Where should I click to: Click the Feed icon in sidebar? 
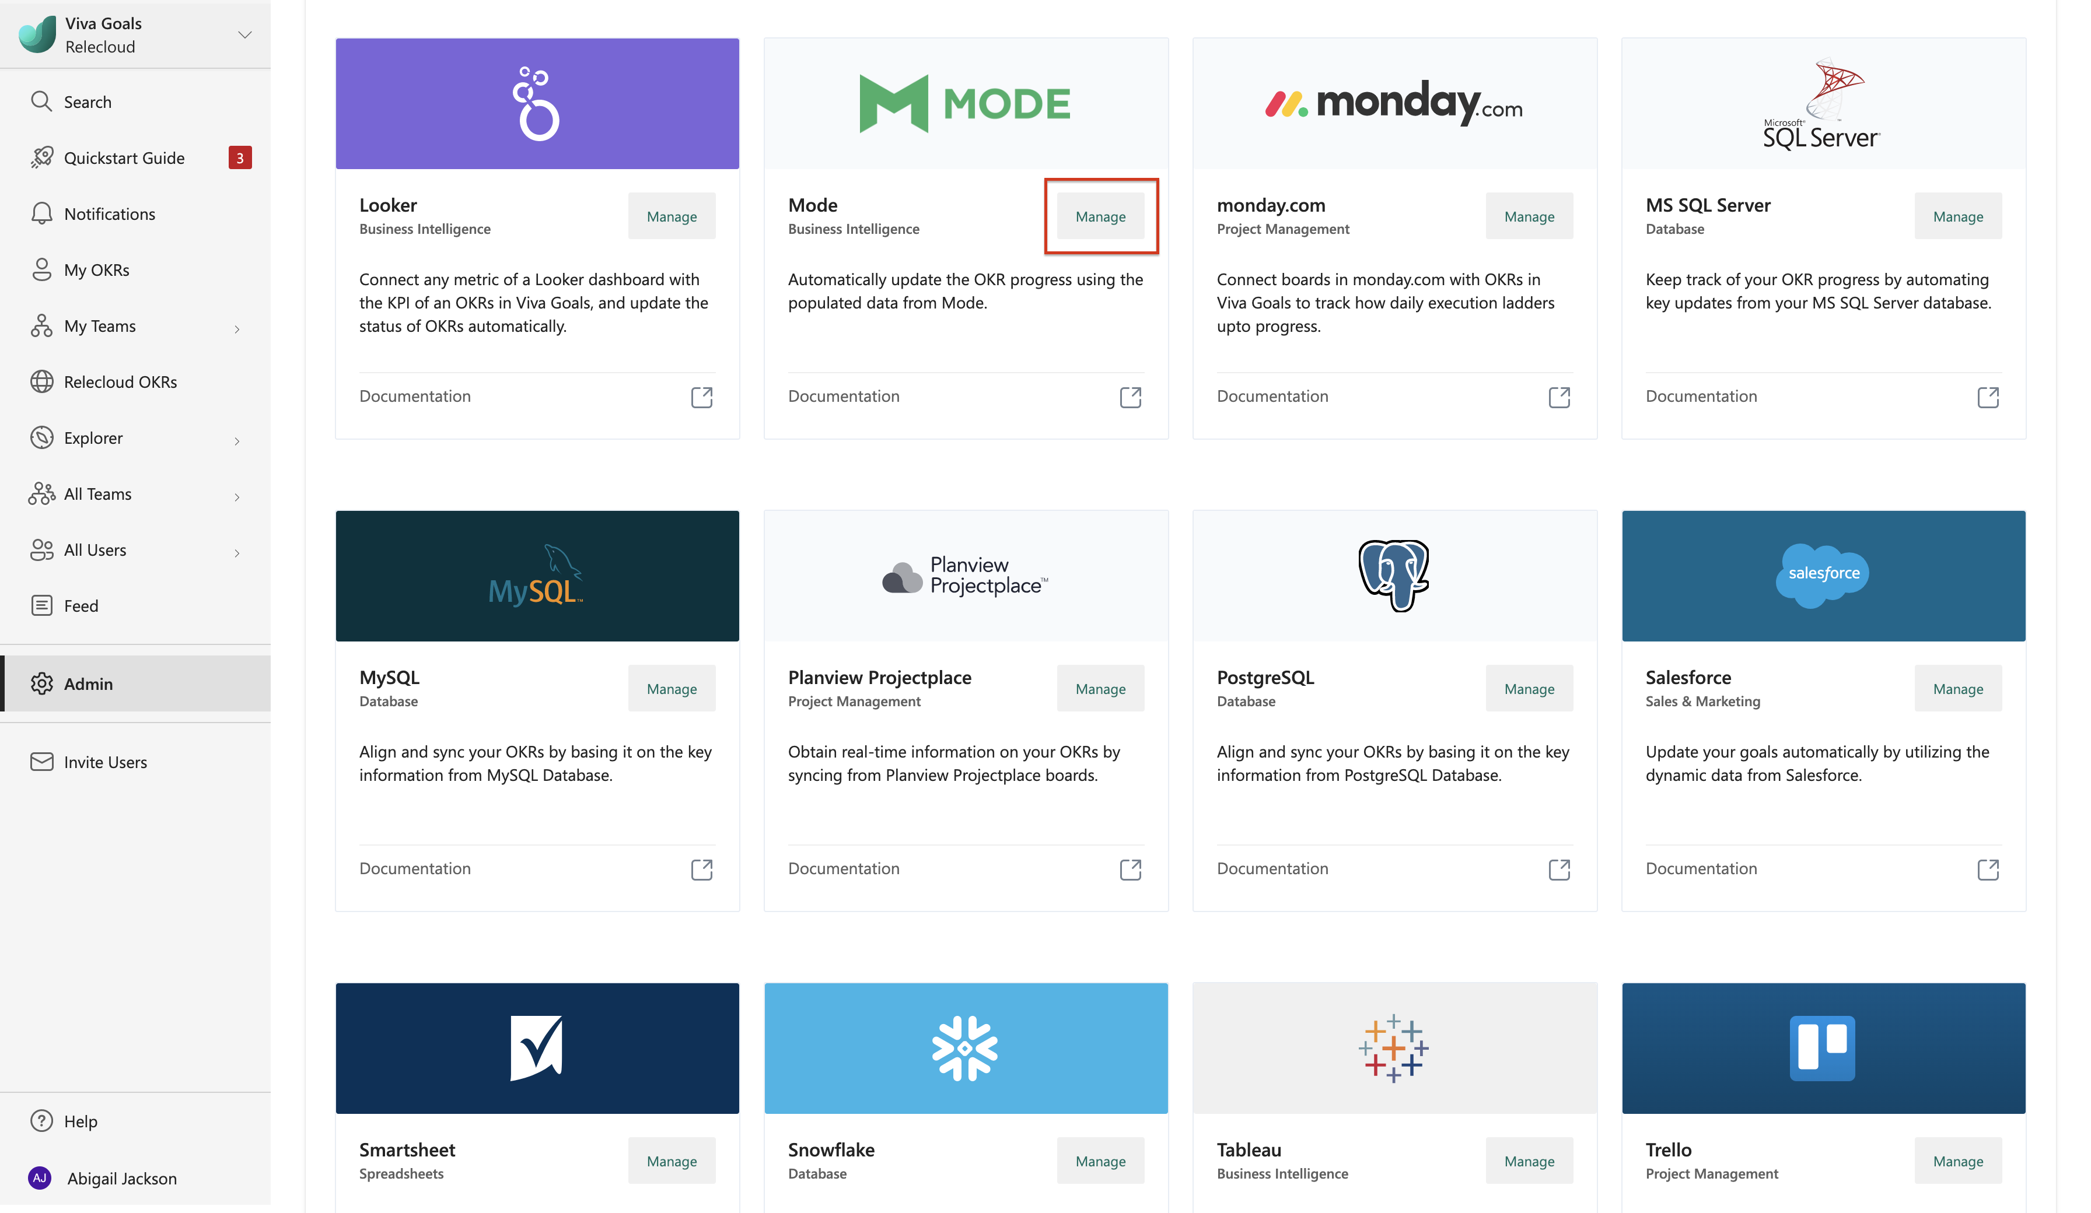[41, 606]
